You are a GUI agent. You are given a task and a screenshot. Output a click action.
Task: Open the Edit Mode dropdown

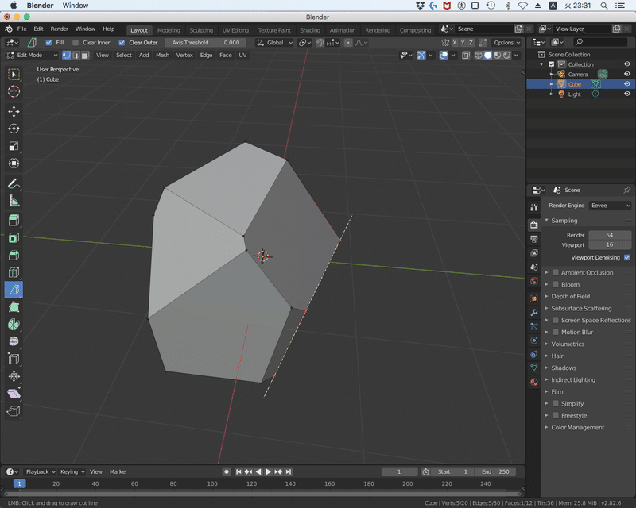coord(32,56)
